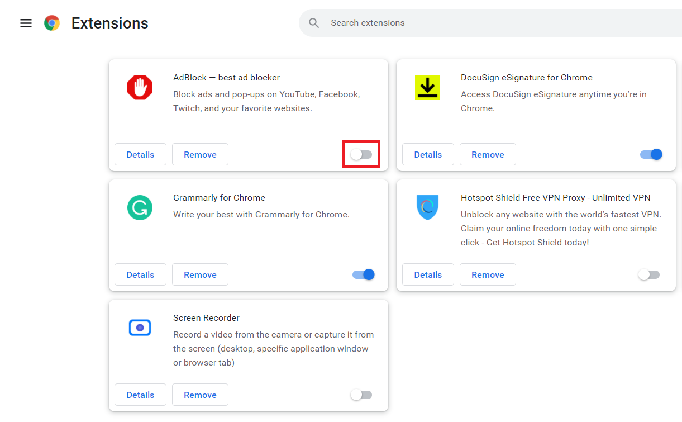Click the Extensions page title
Image resolution: width=682 pixels, height=422 pixels.
(110, 23)
